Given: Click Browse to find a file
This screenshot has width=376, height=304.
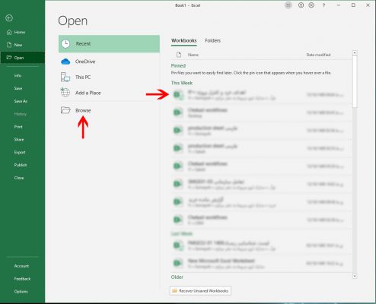Looking at the screenshot, I should (109, 110).
